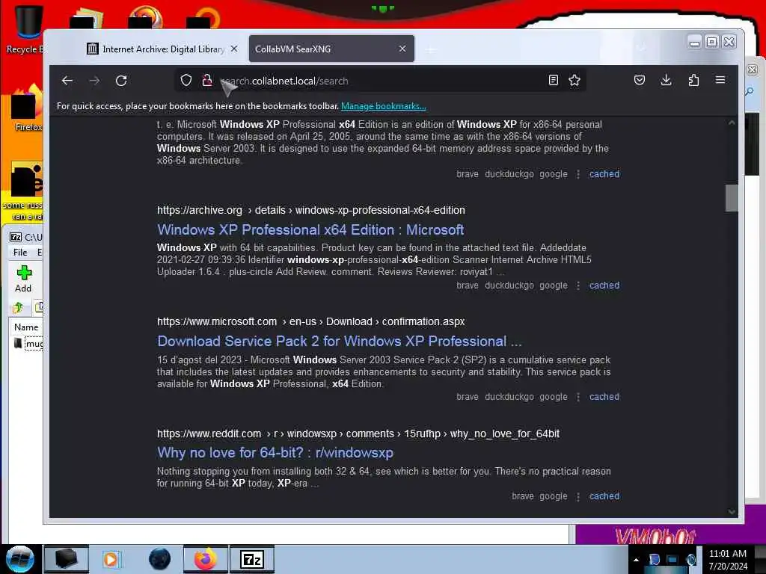Click the network icon in system tray
The width and height of the screenshot is (766, 574).
(672, 559)
